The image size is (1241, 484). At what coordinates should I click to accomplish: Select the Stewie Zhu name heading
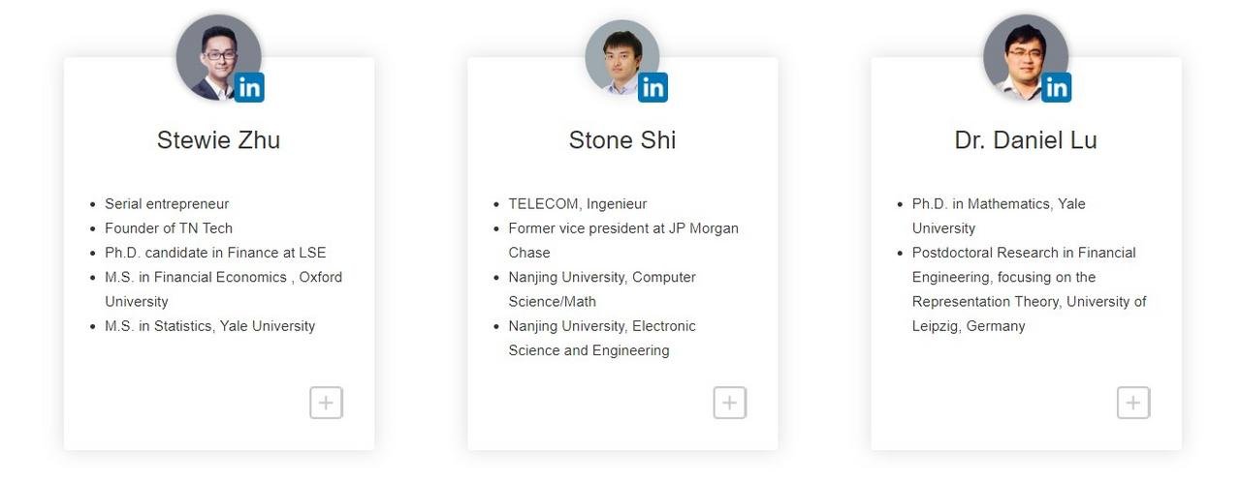point(218,140)
